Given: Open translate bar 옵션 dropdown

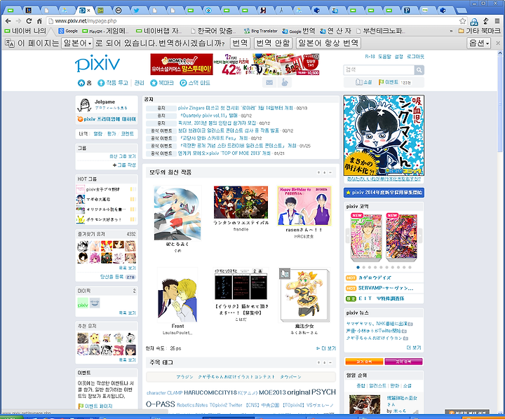Looking at the screenshot, I should pyautogui.click(x=479, y=43).
